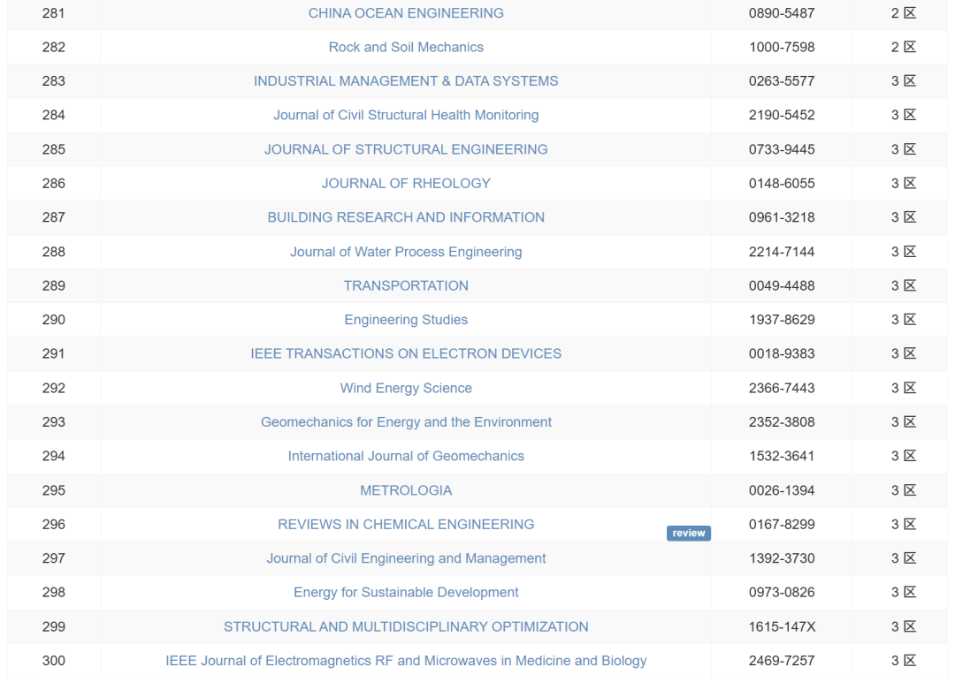Open the CHINA OCEAN ENGINEERING journal link
This screenshot has width=955, height=682.
pos(406,13)
